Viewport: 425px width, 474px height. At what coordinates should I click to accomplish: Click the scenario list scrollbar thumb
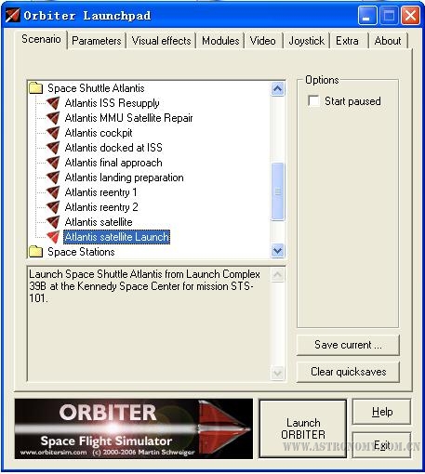(277, 191)
